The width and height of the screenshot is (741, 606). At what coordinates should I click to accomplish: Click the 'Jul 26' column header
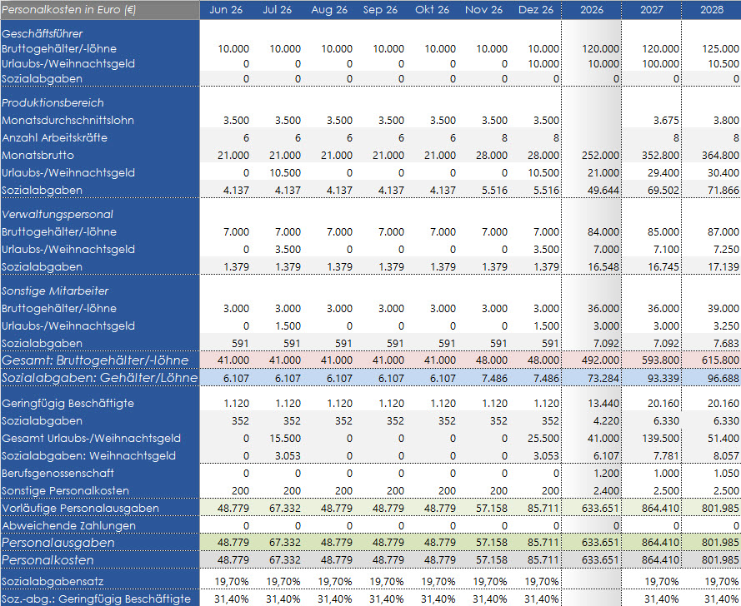278,9
